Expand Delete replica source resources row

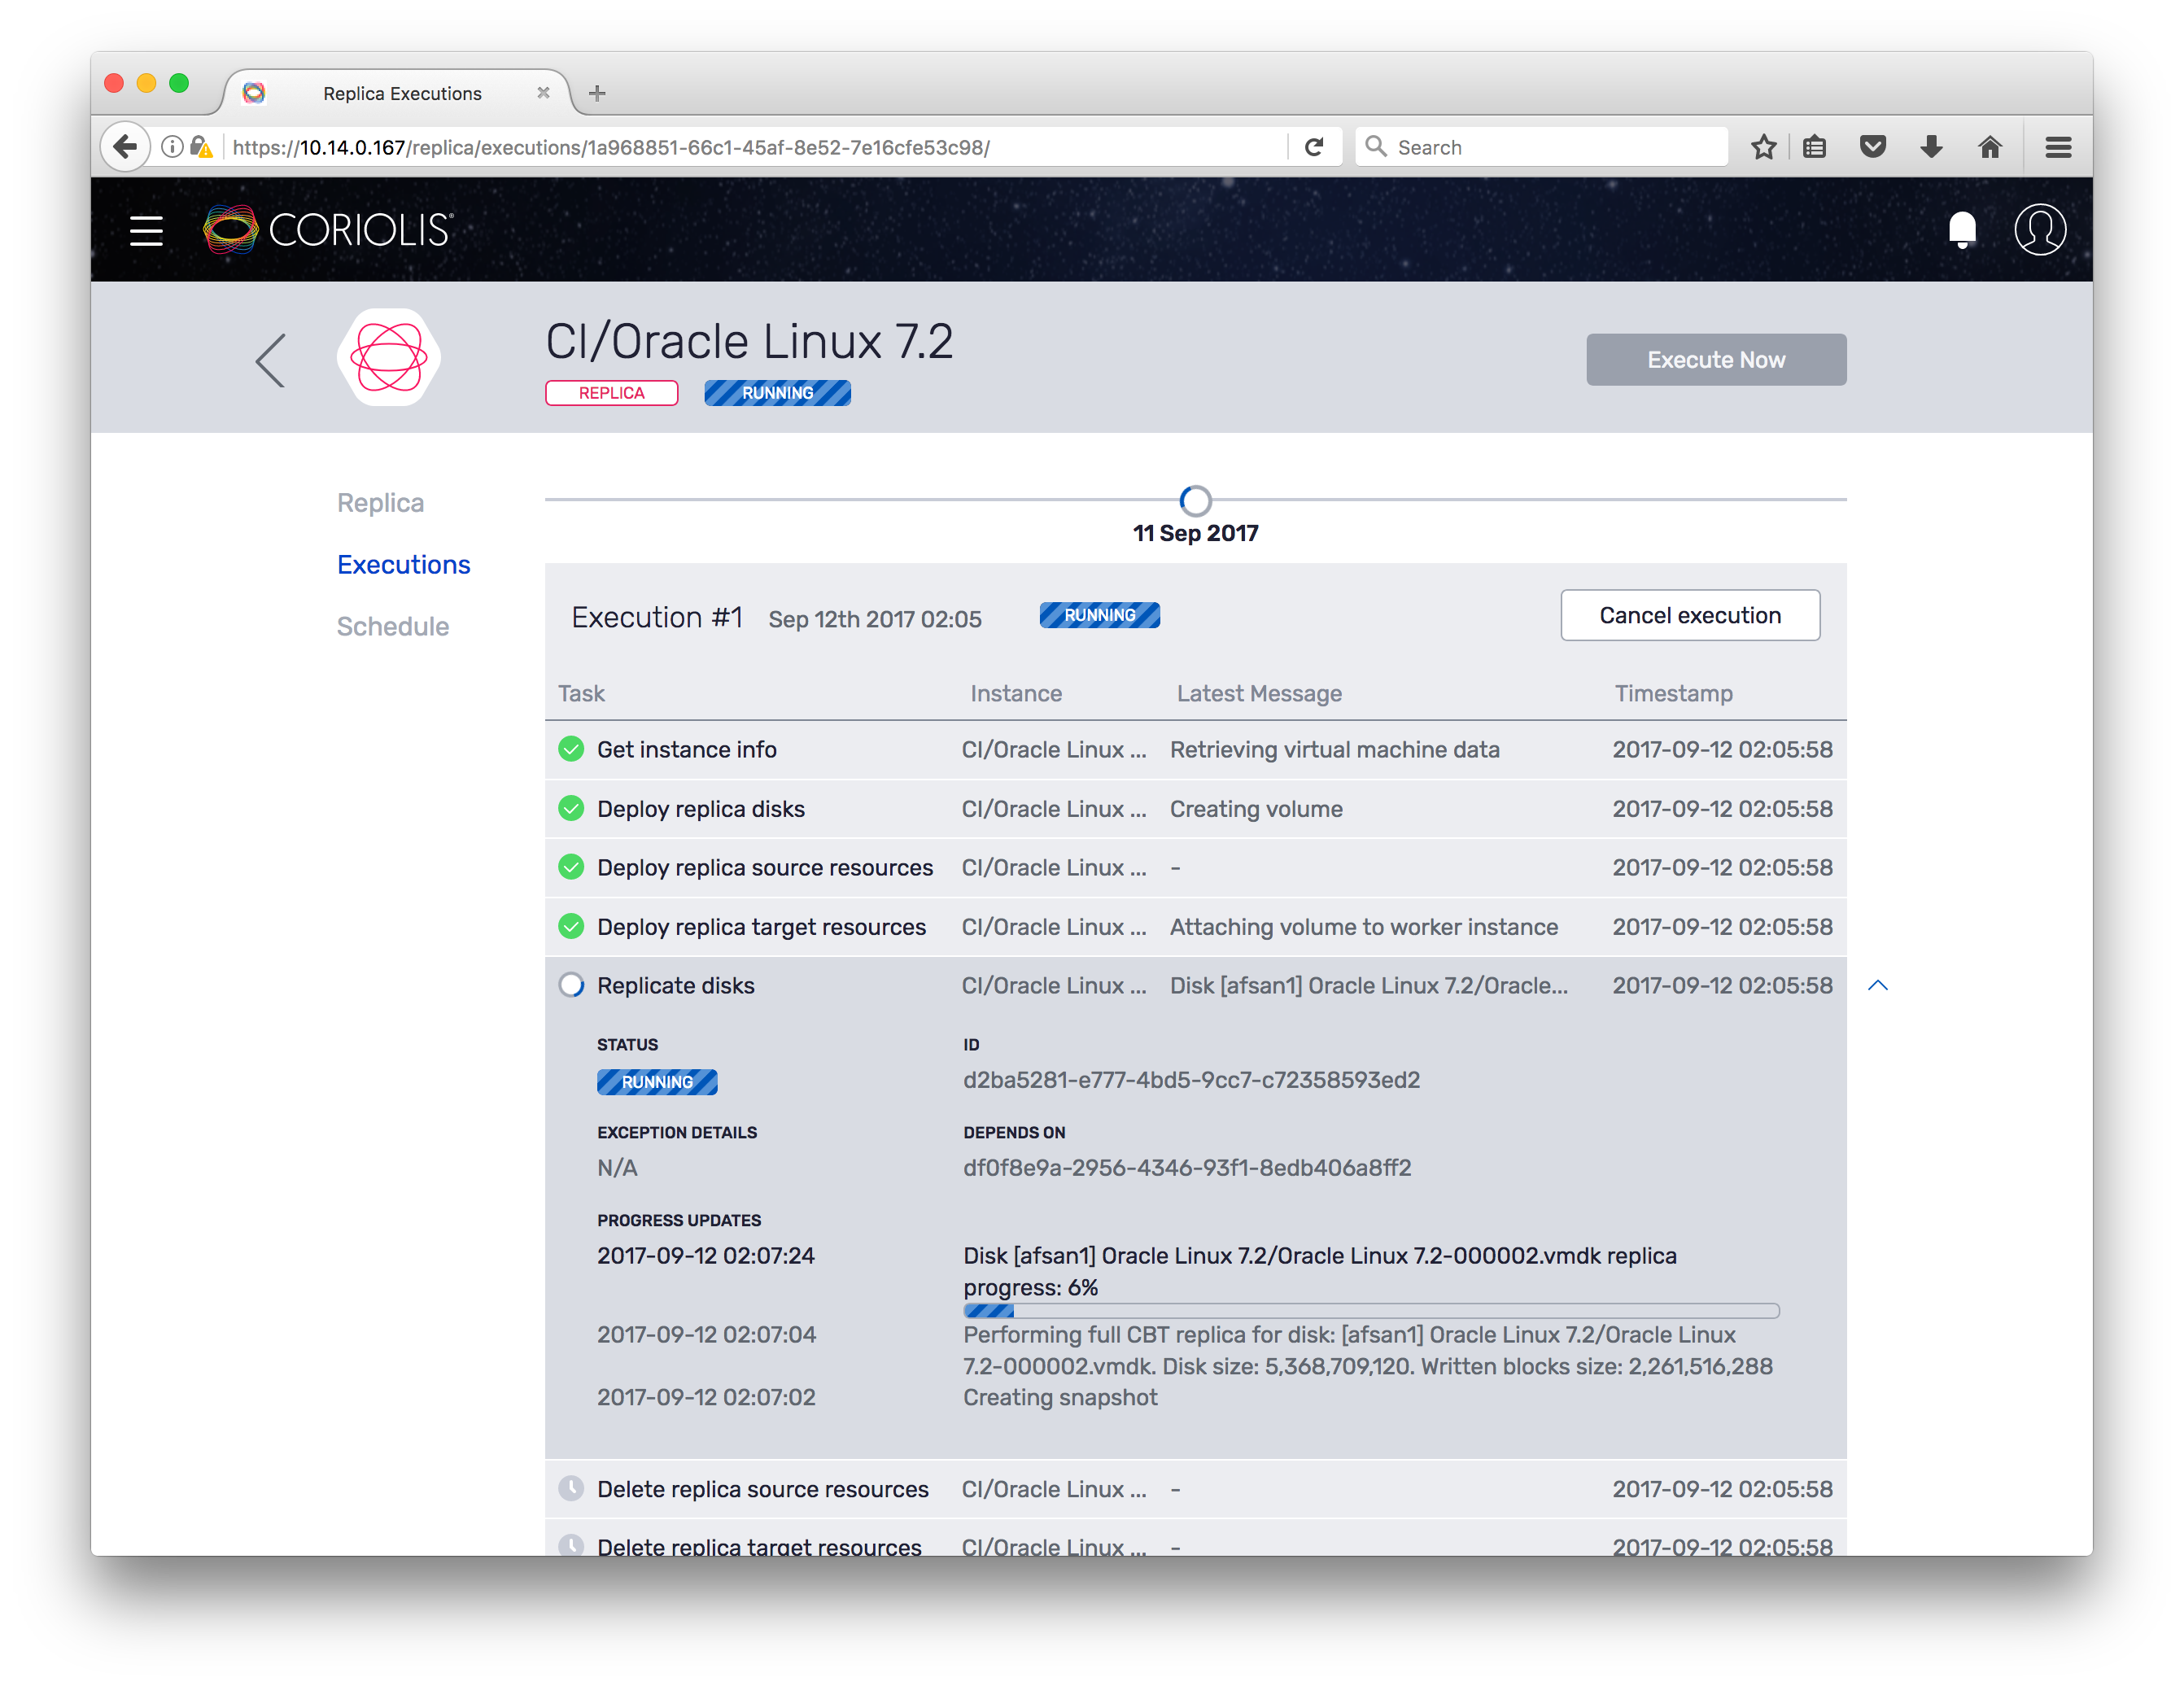tap(762, 1489)
